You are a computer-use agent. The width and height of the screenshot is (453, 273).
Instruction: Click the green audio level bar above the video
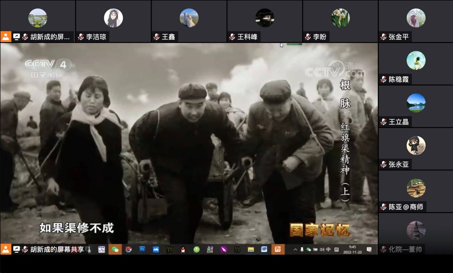(x=294, y=44)
